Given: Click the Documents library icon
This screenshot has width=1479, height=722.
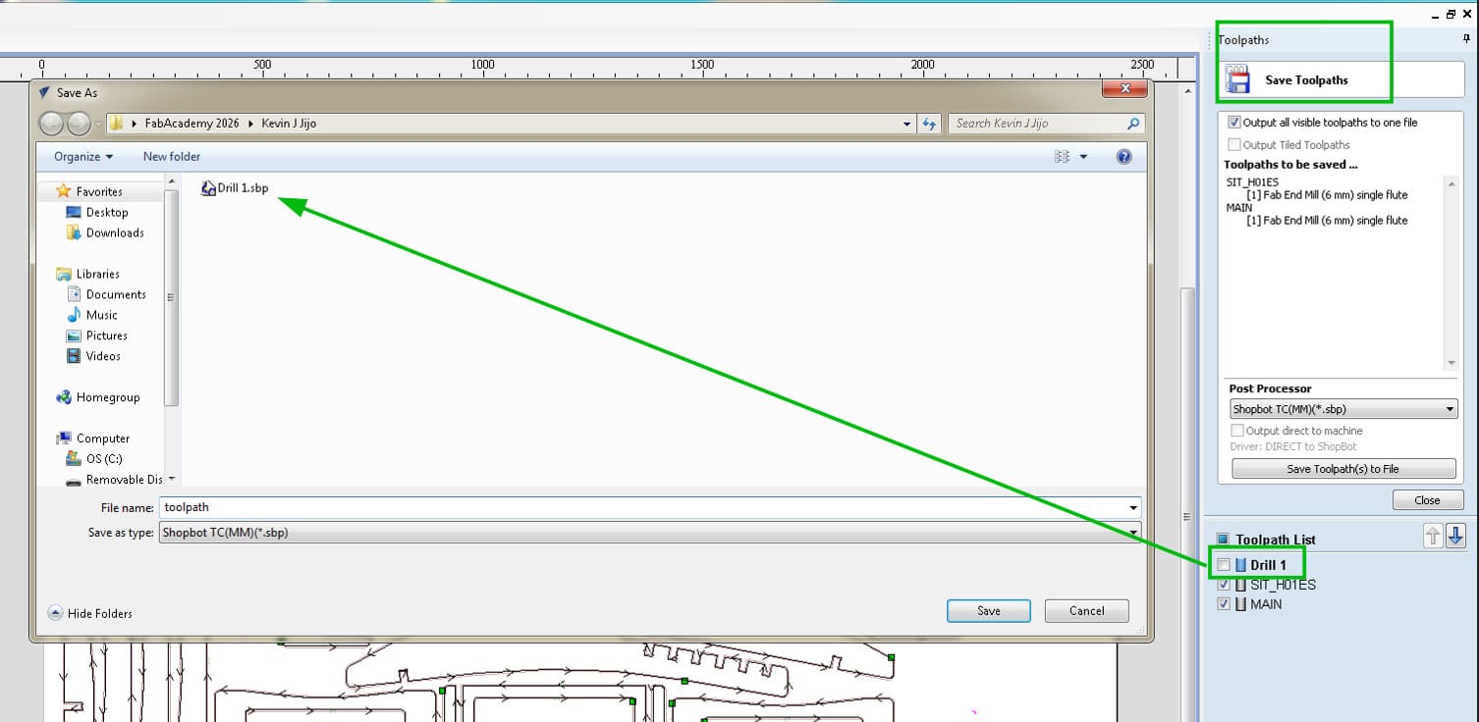Looking at the screenshot, I should click(74, 294).
